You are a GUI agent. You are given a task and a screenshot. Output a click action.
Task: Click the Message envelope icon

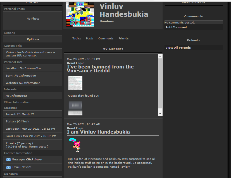[8, 160]
